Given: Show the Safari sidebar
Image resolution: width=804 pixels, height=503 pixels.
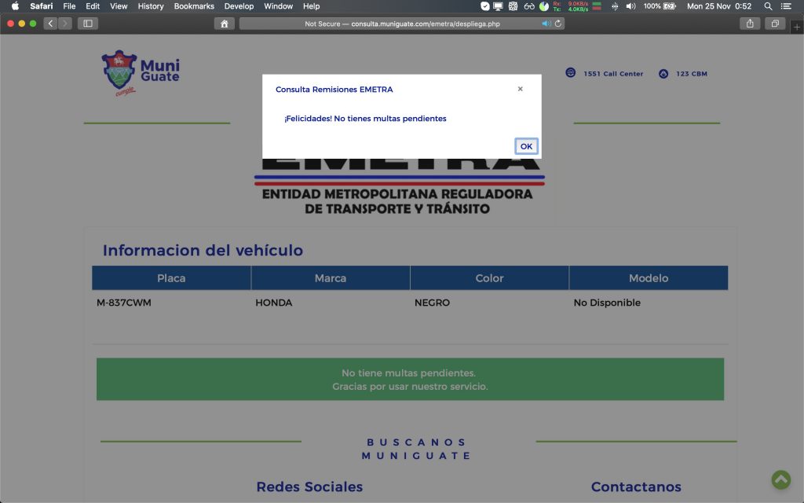Looking at the screenshot, I should [88, 24].
